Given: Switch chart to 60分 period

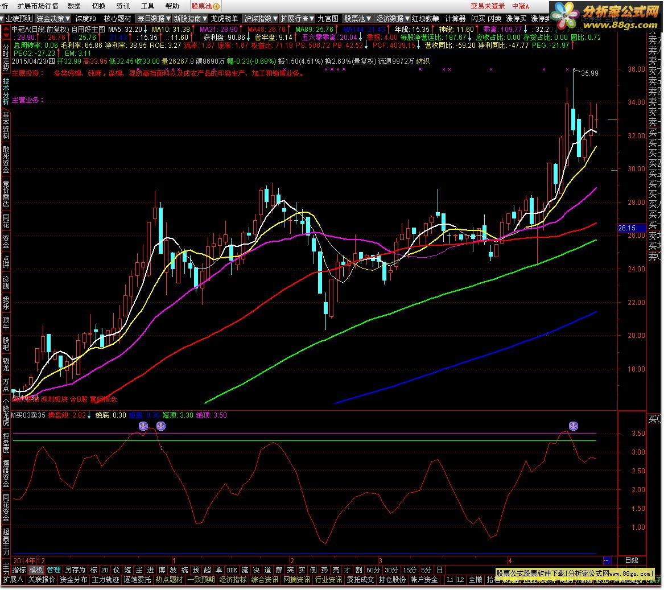Looking at the screenshot, I should coord(373,570).
